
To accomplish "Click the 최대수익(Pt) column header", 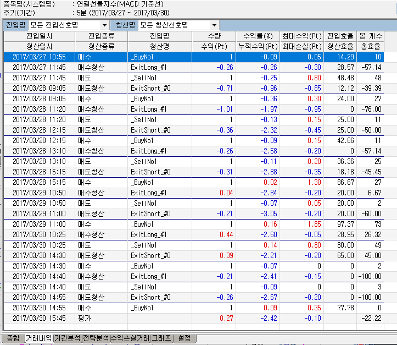I will click(302, 36).
